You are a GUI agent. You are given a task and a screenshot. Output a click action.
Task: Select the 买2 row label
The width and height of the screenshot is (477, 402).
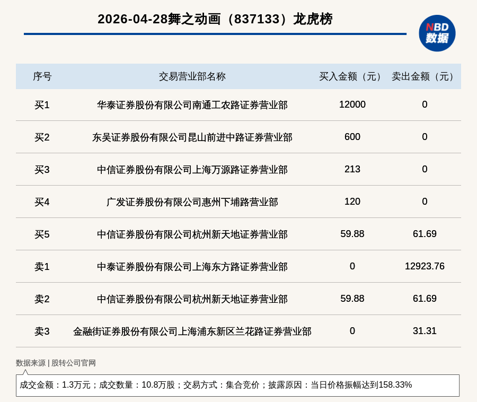coord(42,137)
